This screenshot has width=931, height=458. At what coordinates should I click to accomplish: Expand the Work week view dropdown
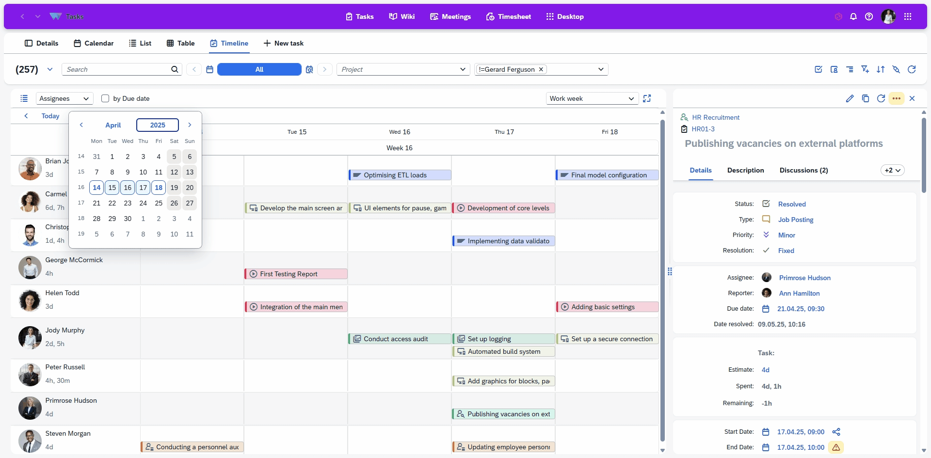coord(591,98)
